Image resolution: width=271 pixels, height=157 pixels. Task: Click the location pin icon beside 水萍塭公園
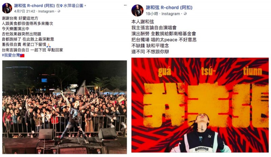click(61, 6)
